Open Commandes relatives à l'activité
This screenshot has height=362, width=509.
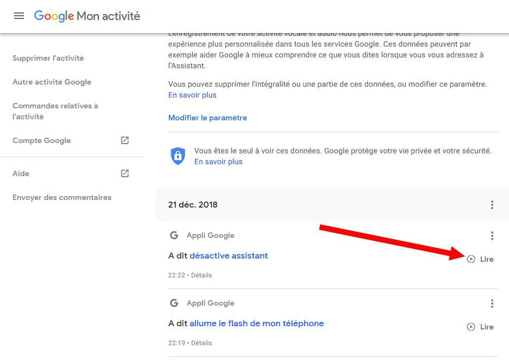[55, 111]
